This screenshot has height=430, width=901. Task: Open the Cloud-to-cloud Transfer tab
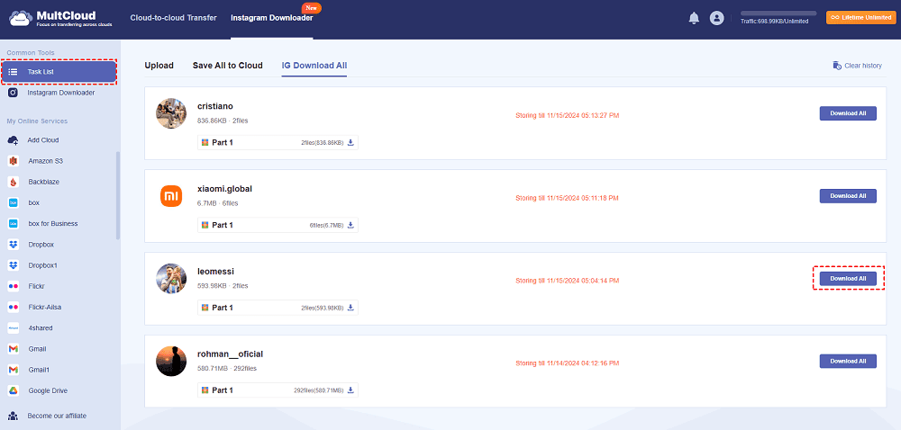(174, 18)
